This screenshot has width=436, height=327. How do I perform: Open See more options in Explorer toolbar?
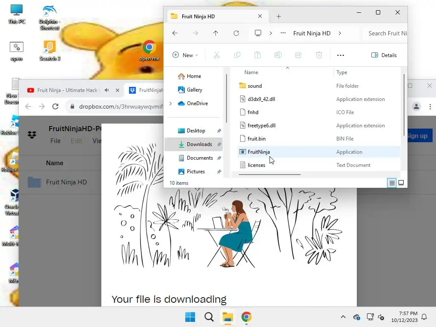pyautogui.click(x=341, y=55)
